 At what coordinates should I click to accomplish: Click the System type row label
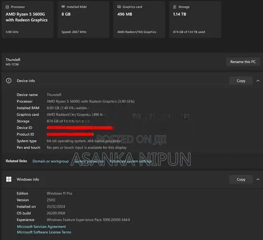(x=26, y=141)
